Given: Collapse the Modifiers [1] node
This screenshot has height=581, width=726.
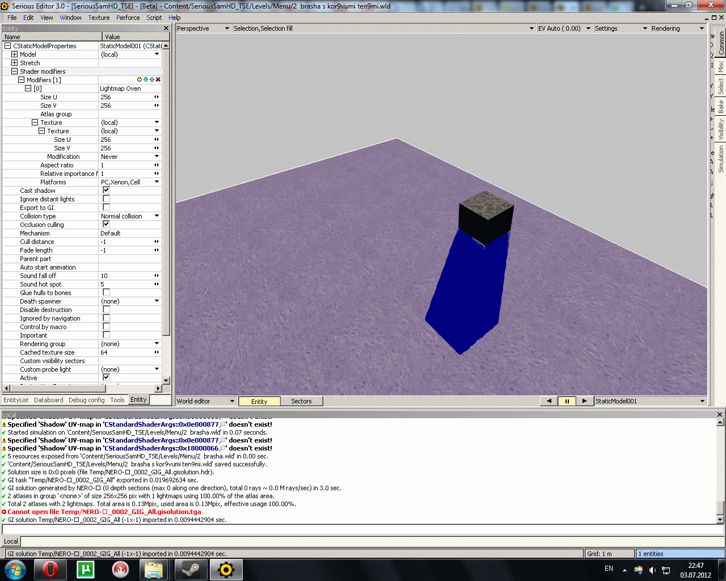Looking at the screenshot, I should (21, 80).
